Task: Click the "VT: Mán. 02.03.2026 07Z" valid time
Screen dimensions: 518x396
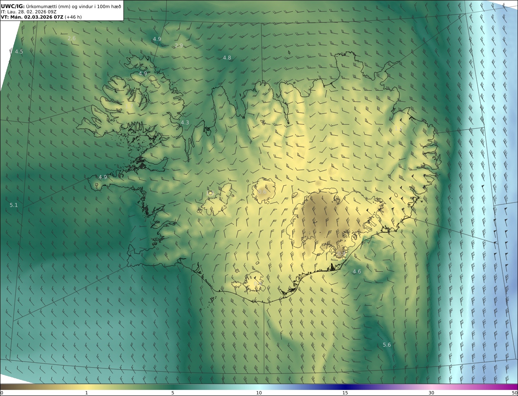Action: pyautogui.click(x=32, y=17)
